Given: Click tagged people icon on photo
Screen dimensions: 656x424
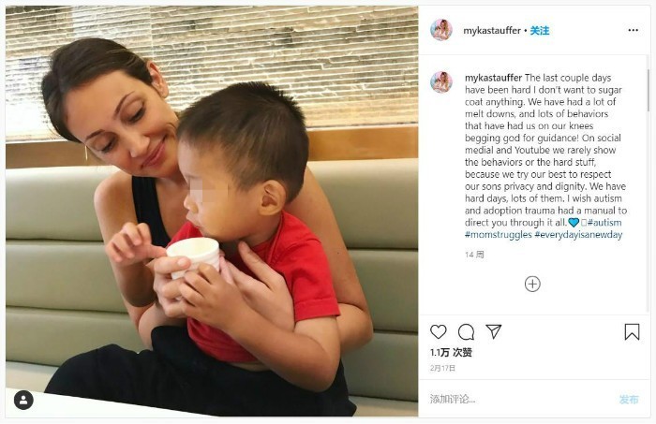Looking at the screenshot, I should click(23, 400).
